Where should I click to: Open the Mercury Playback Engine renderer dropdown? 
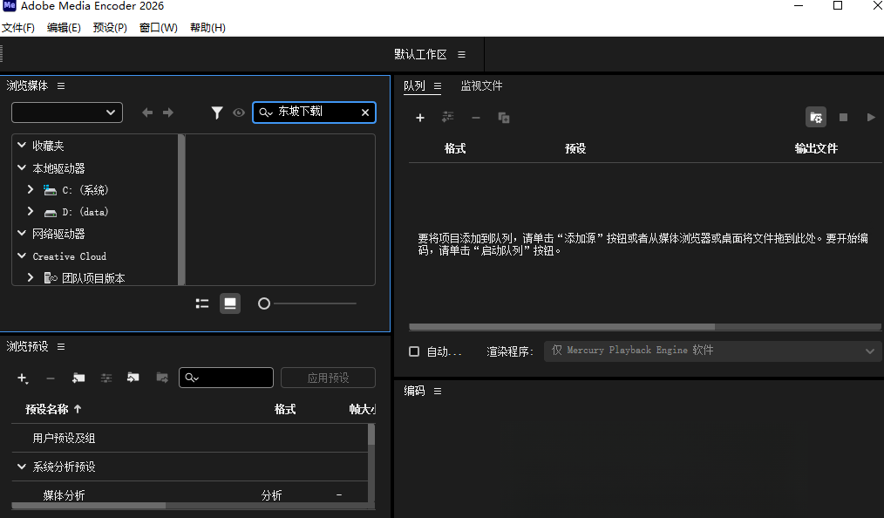(711, 351)
